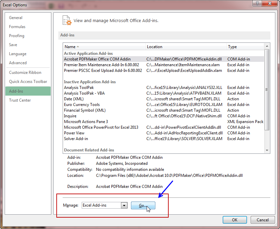Open the General options category

tap(16, 18)
